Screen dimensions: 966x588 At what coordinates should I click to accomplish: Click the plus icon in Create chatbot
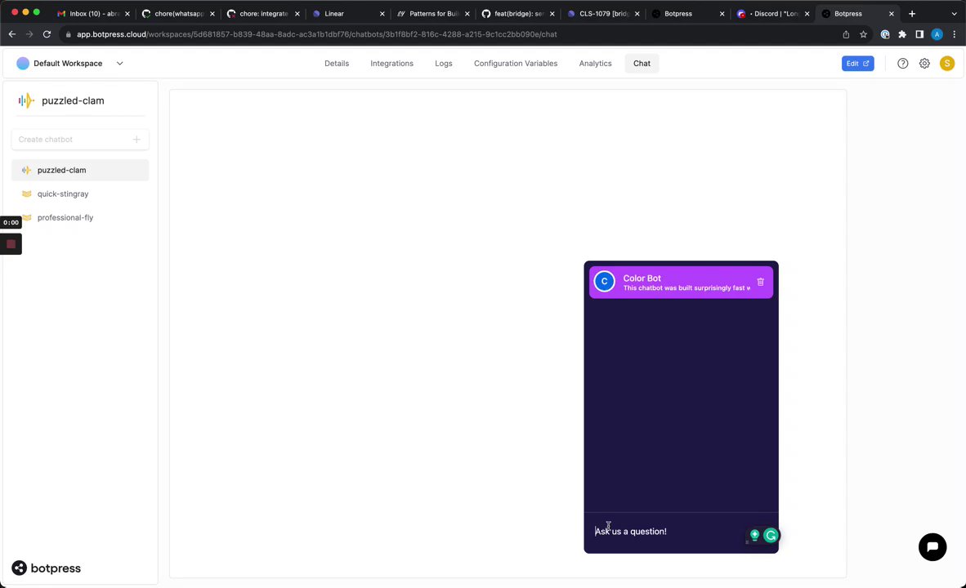pos(136,139)
